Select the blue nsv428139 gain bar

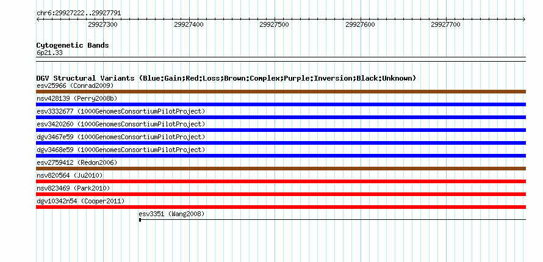(x=281, y=104)
